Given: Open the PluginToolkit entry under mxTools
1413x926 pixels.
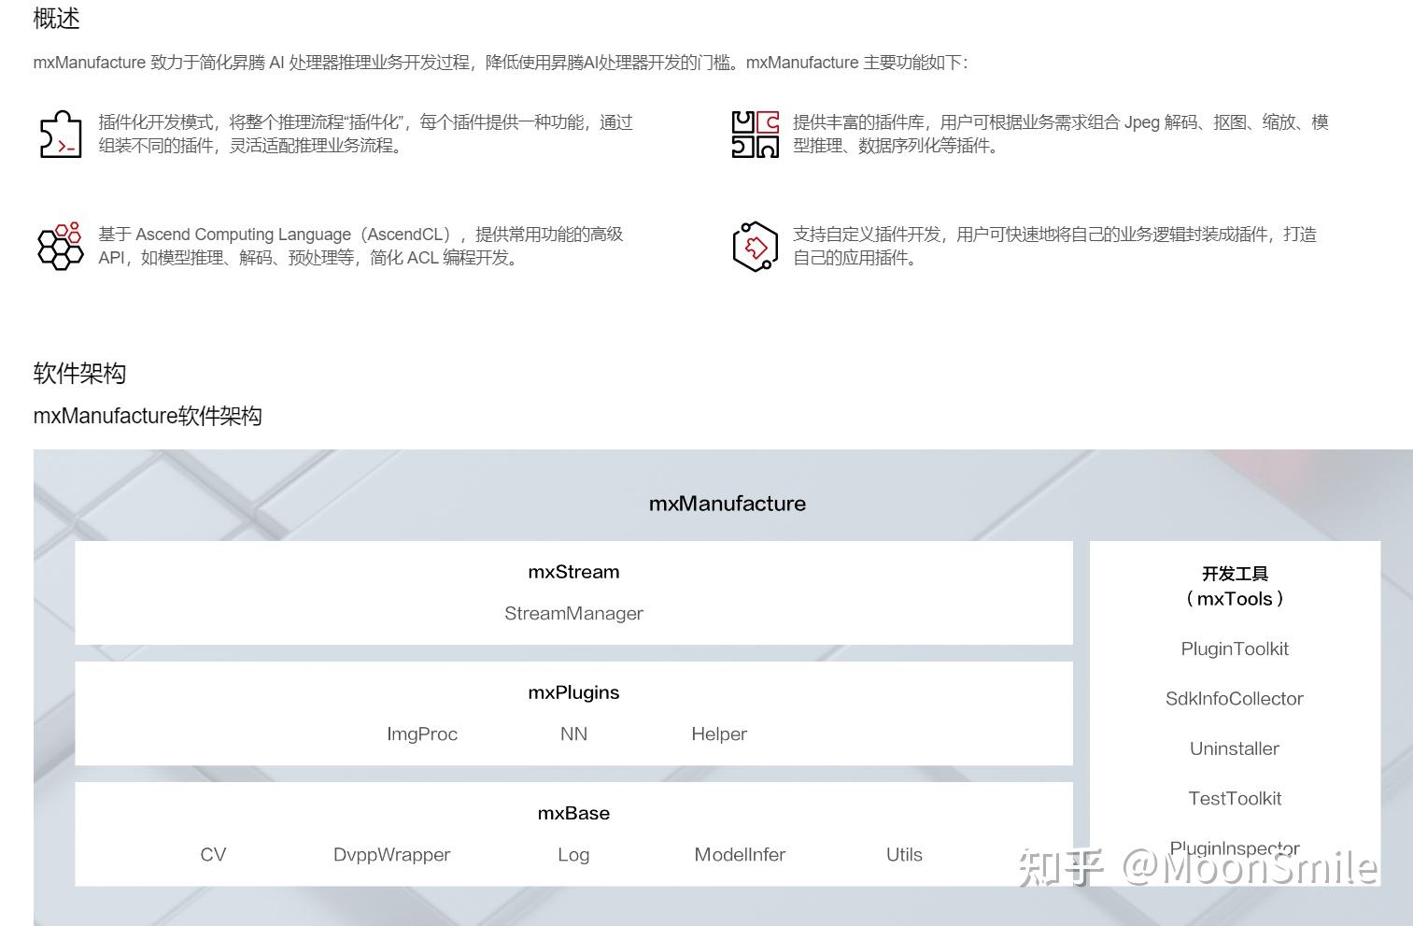Looking at the screenshot, I should pyautogui.click(x=1235, y=648).
